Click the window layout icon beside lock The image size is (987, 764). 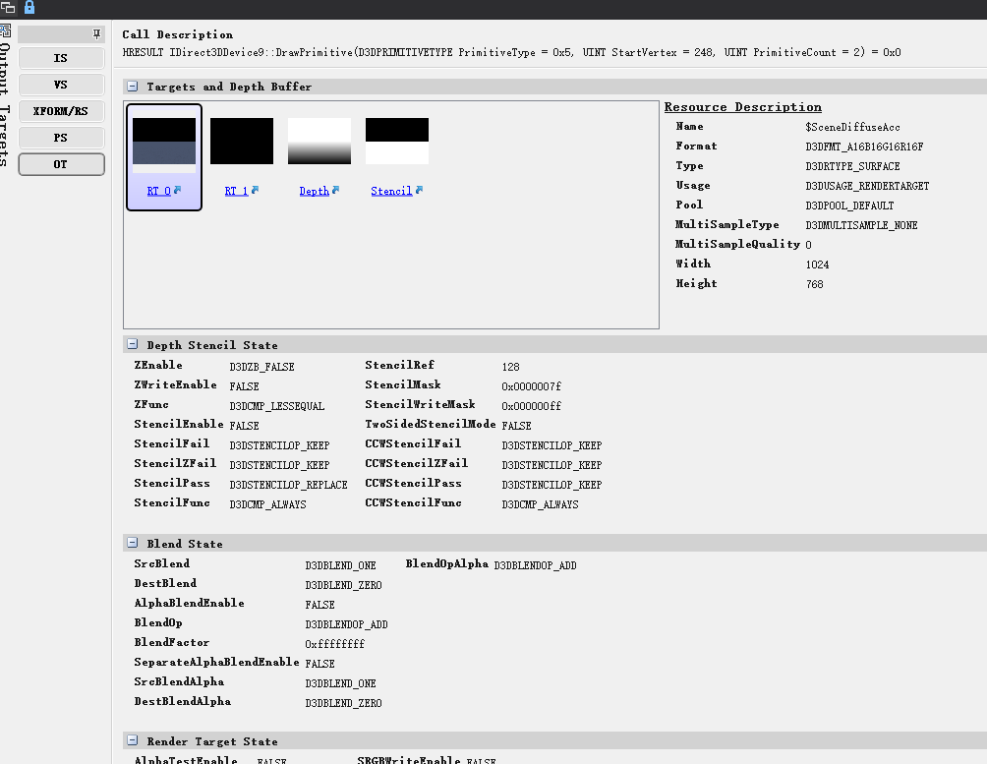pyautogui.click(x=8, y=8)
